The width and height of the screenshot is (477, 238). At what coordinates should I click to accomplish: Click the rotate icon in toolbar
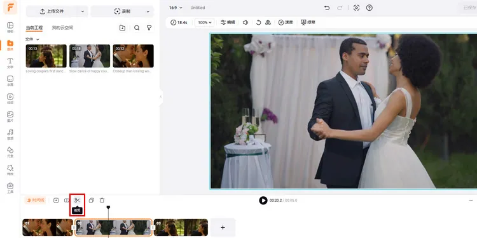point(258,22)
